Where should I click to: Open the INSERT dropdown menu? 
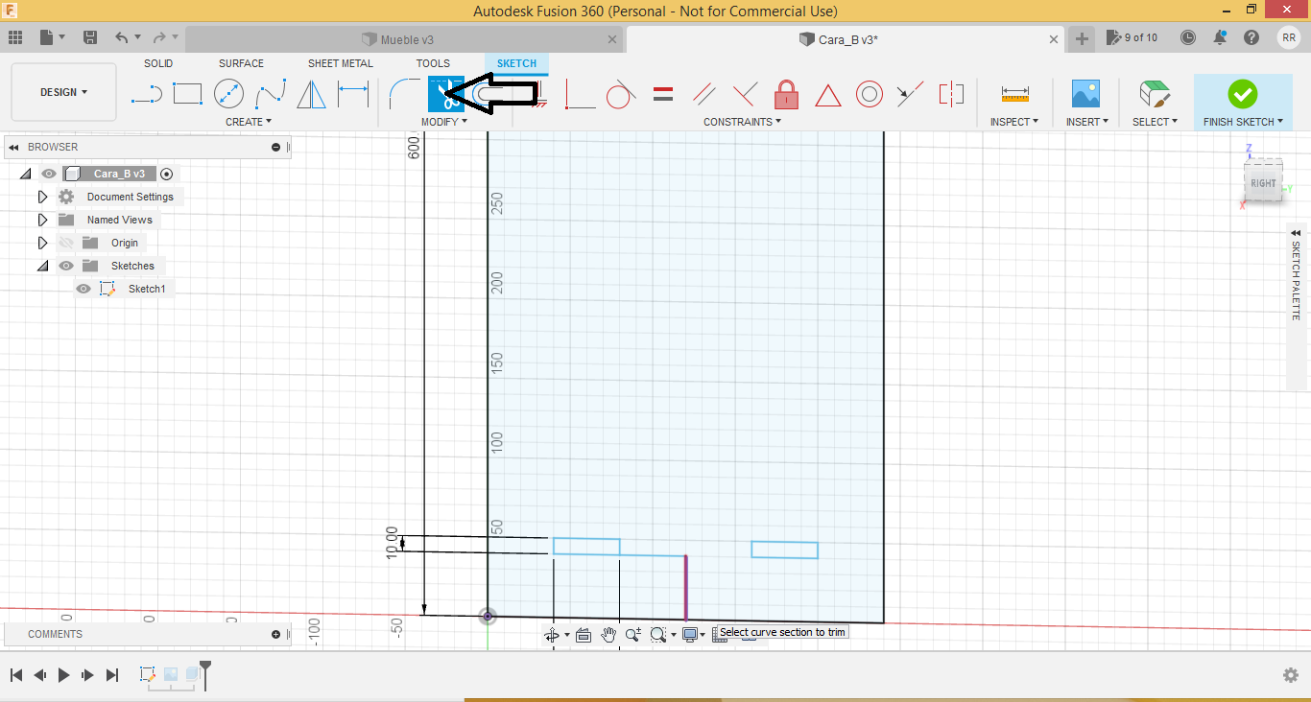(1087, 122)
